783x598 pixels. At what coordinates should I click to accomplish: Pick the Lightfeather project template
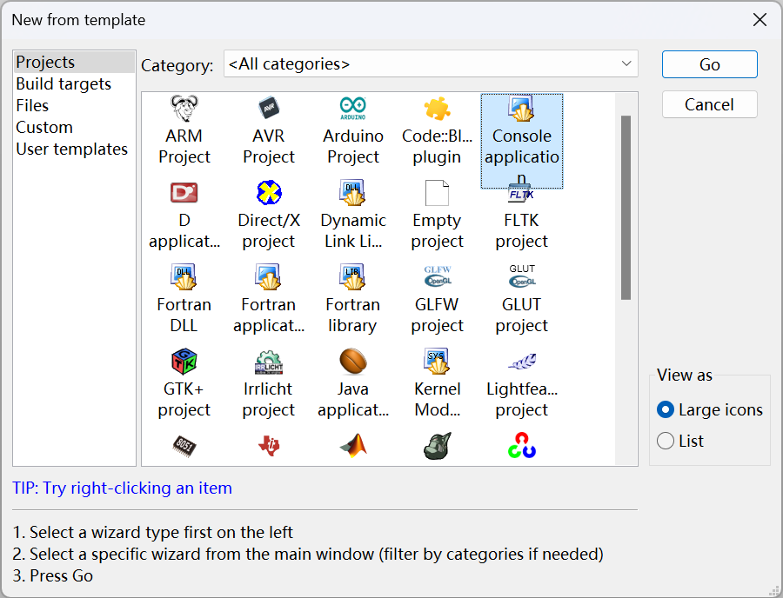tap(521, 383)
